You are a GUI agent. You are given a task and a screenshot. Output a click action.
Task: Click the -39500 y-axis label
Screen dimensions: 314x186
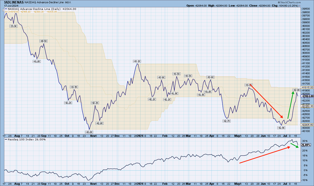point(306,9)
